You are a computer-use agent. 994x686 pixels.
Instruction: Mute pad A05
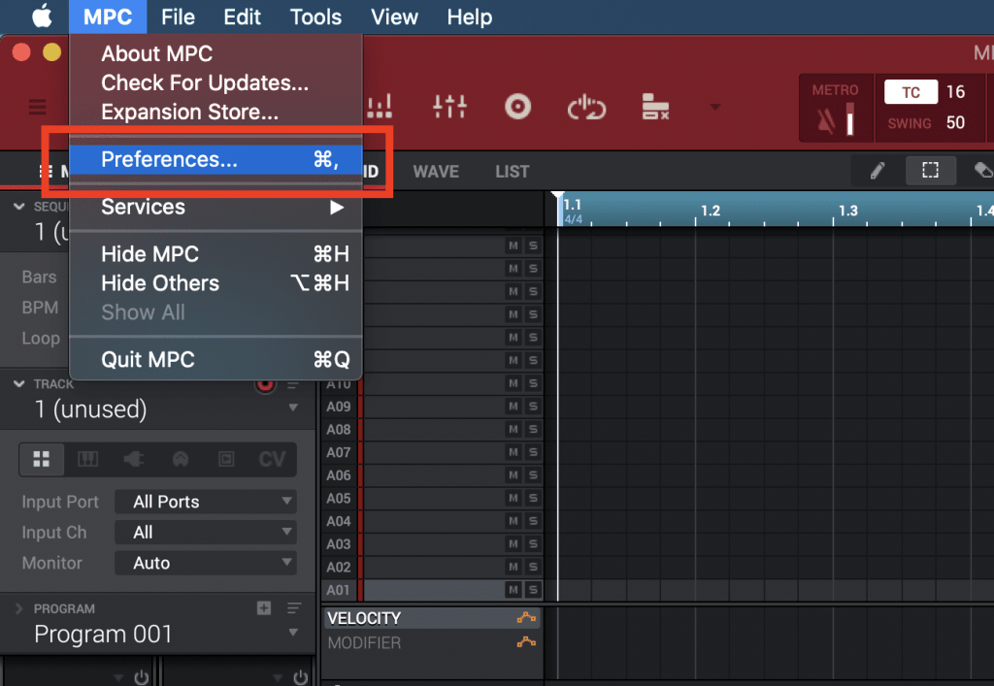click(x=513, y=498)
